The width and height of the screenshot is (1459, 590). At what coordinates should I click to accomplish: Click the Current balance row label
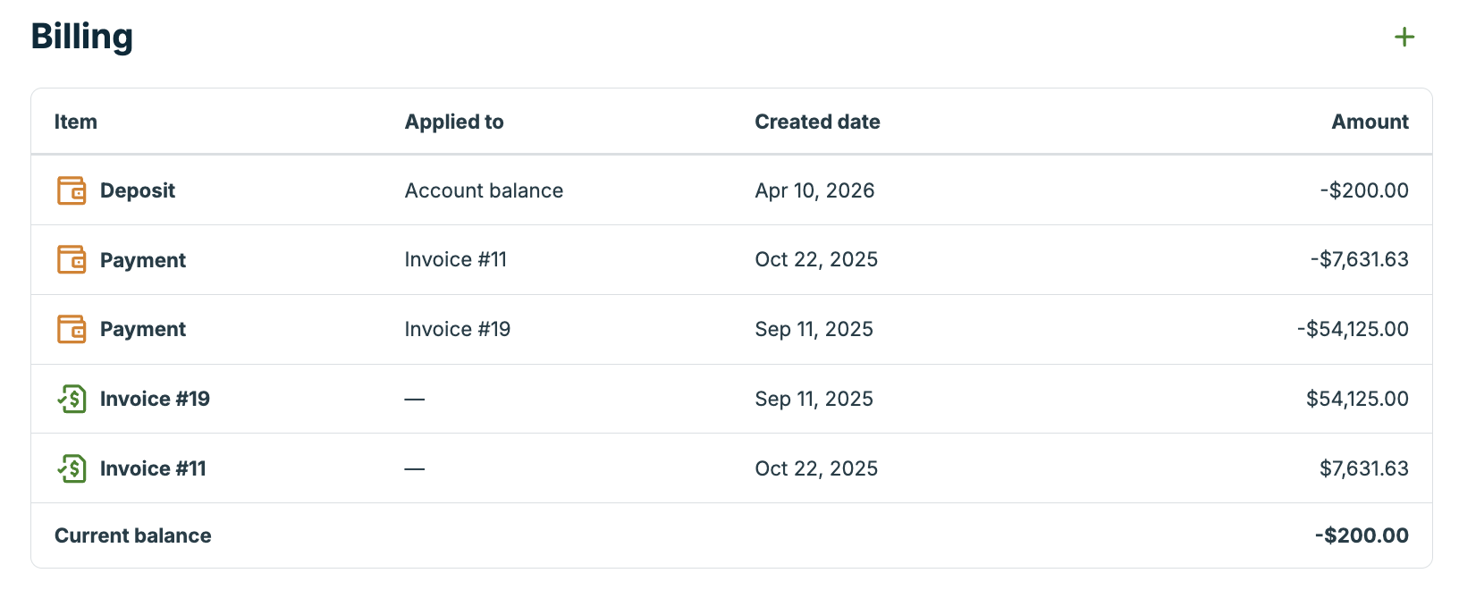point(133,535)
